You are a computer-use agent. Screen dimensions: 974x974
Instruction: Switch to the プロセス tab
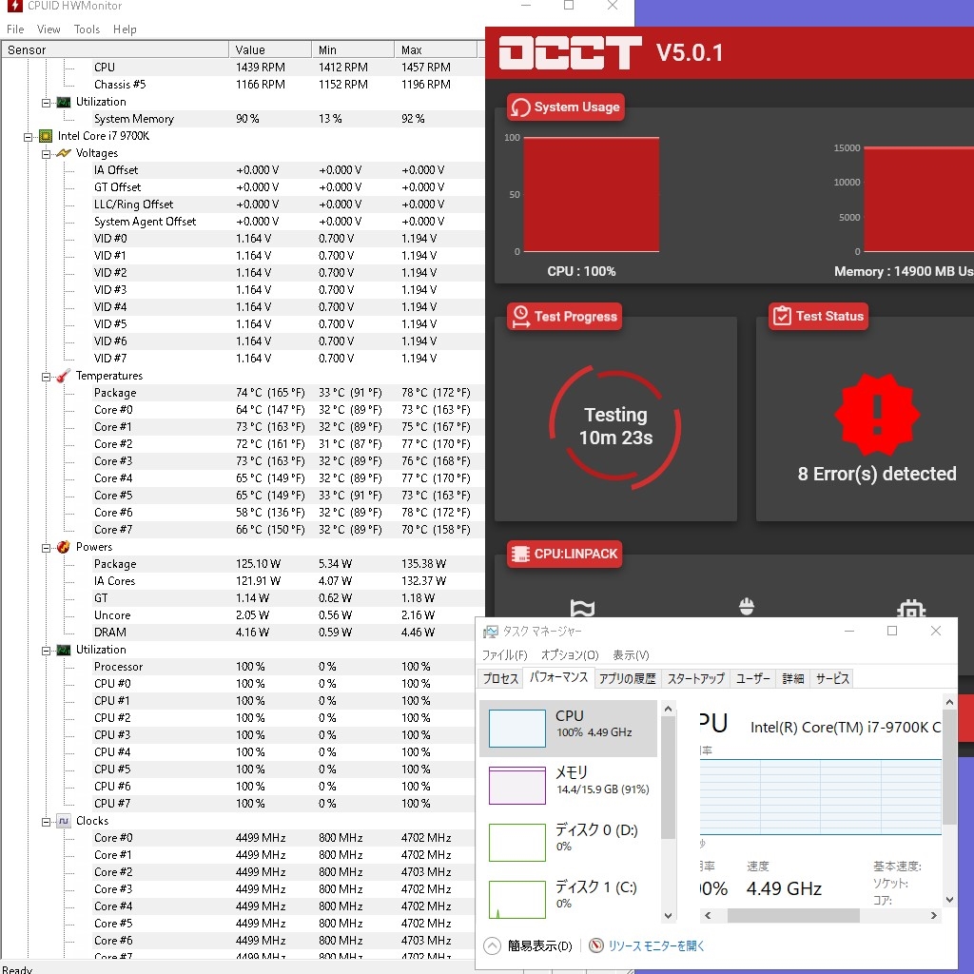[500, 678]
